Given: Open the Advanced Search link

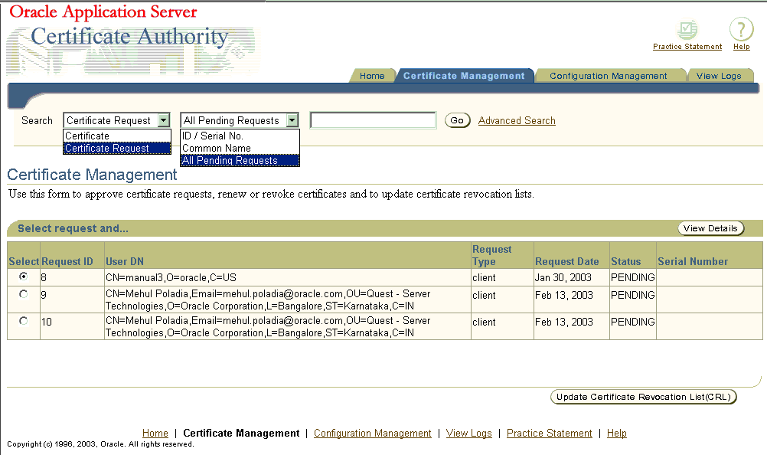Looking at the screenshot, I should (x=517, y=120).
